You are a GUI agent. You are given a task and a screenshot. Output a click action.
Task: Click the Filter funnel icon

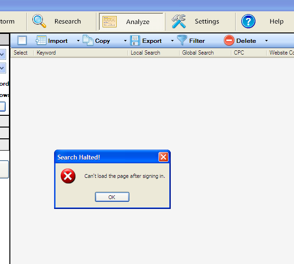pyautogui.click(x=182, y=40)
